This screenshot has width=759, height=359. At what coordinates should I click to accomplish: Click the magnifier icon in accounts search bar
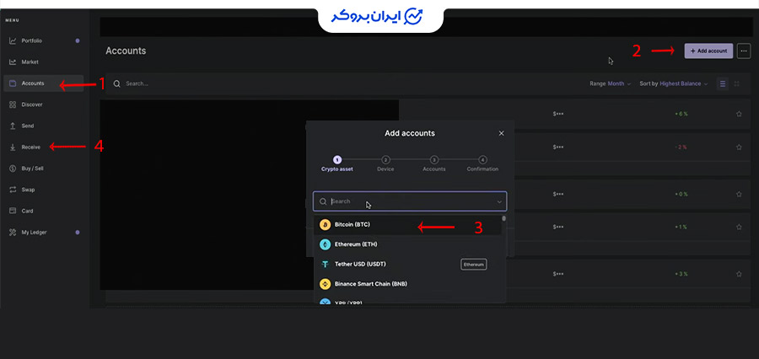[116, 83]
